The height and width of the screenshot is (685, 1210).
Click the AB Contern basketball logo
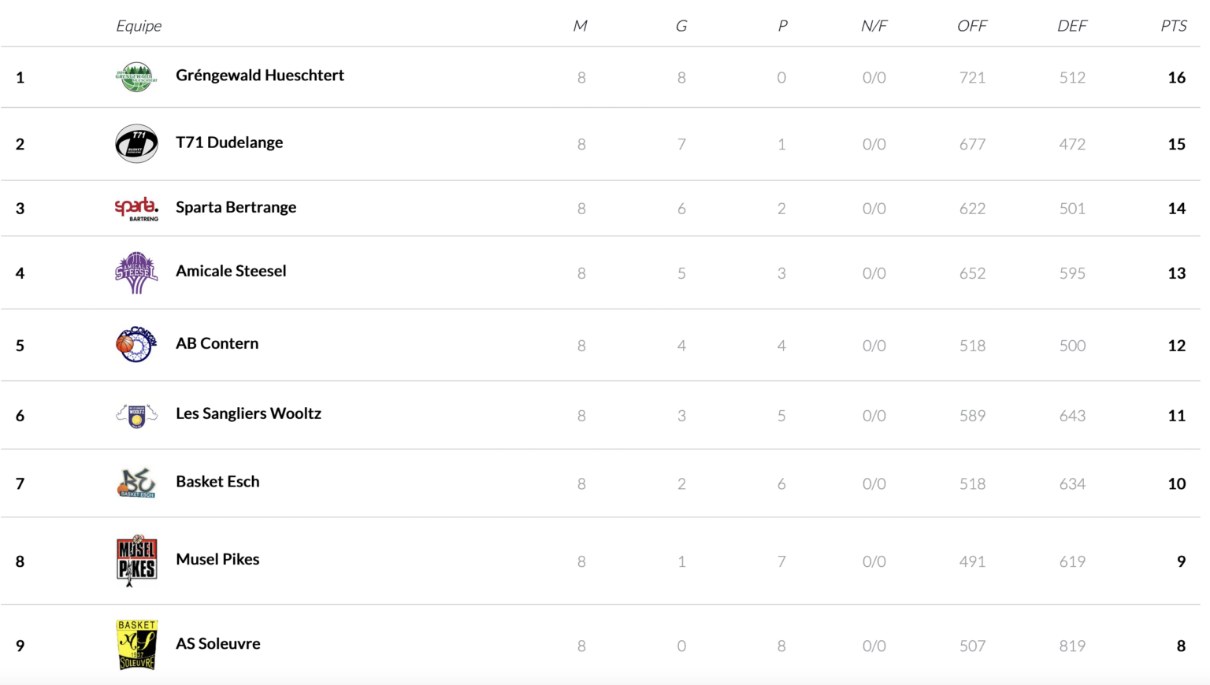pyautogui.click(x=136, y=344)
